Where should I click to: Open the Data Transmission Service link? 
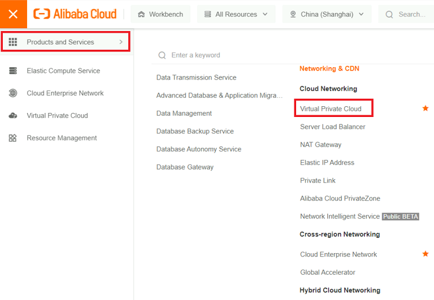(x=196, y=77)
